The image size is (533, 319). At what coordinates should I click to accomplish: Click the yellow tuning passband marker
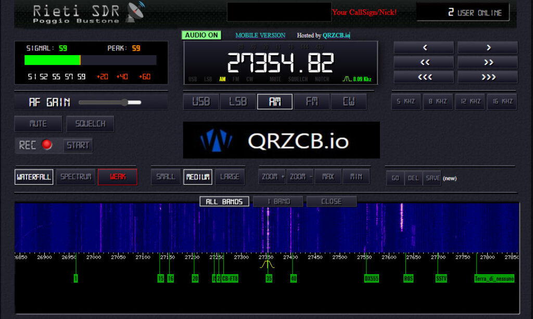[x=267, y=264]
